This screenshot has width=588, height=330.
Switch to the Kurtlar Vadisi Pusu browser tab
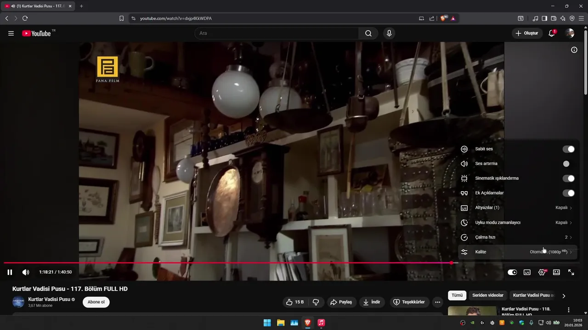click(x=39, y=6)
